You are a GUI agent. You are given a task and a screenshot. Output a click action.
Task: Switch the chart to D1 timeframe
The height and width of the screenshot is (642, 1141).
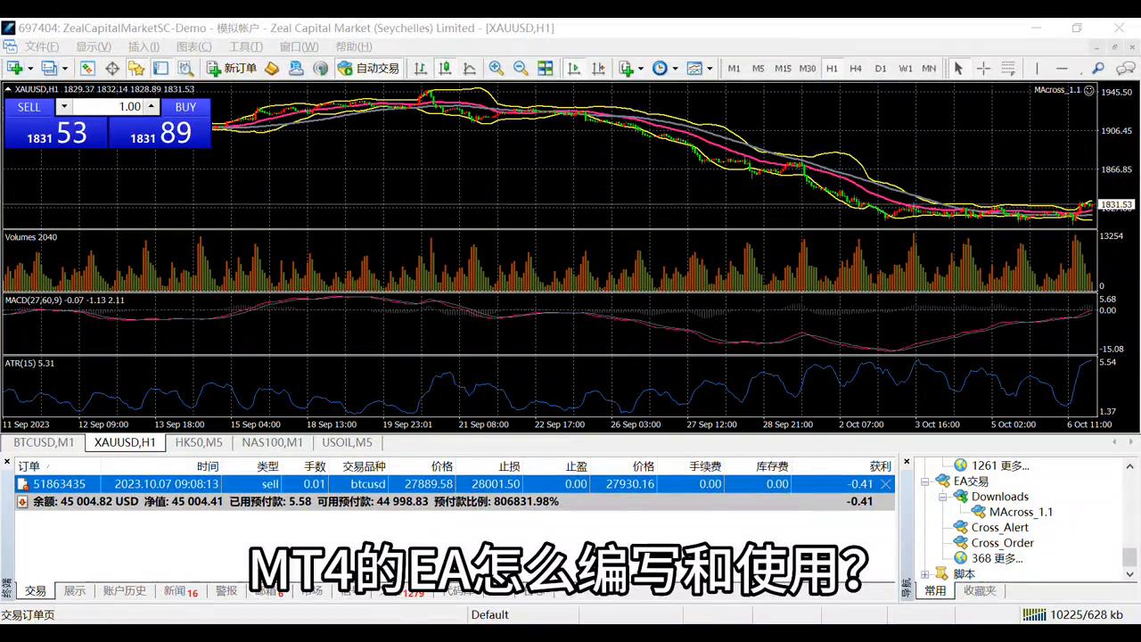pyautogui.click(x=881, y=68)
